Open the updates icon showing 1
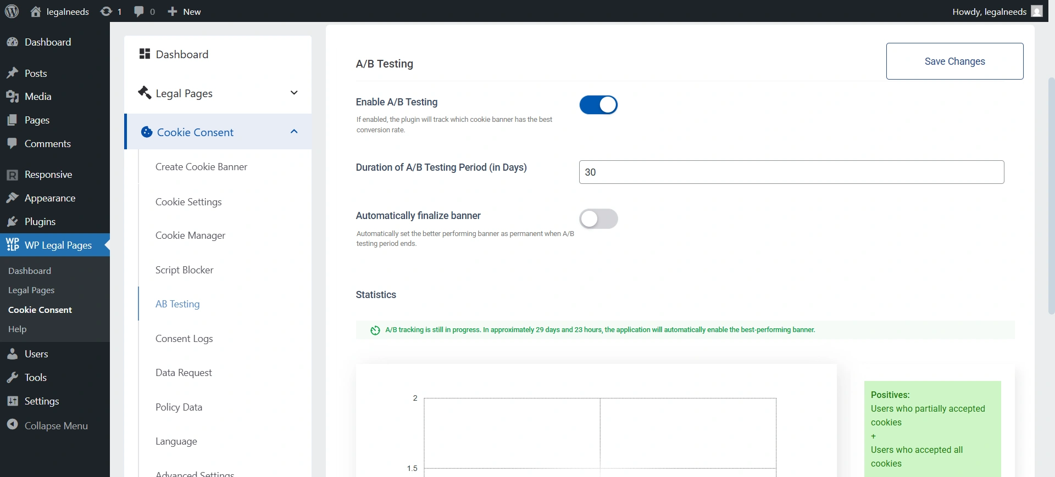The width and height of the screenshot is (1055, 477). pyautogui.click(x=106, y=12)
